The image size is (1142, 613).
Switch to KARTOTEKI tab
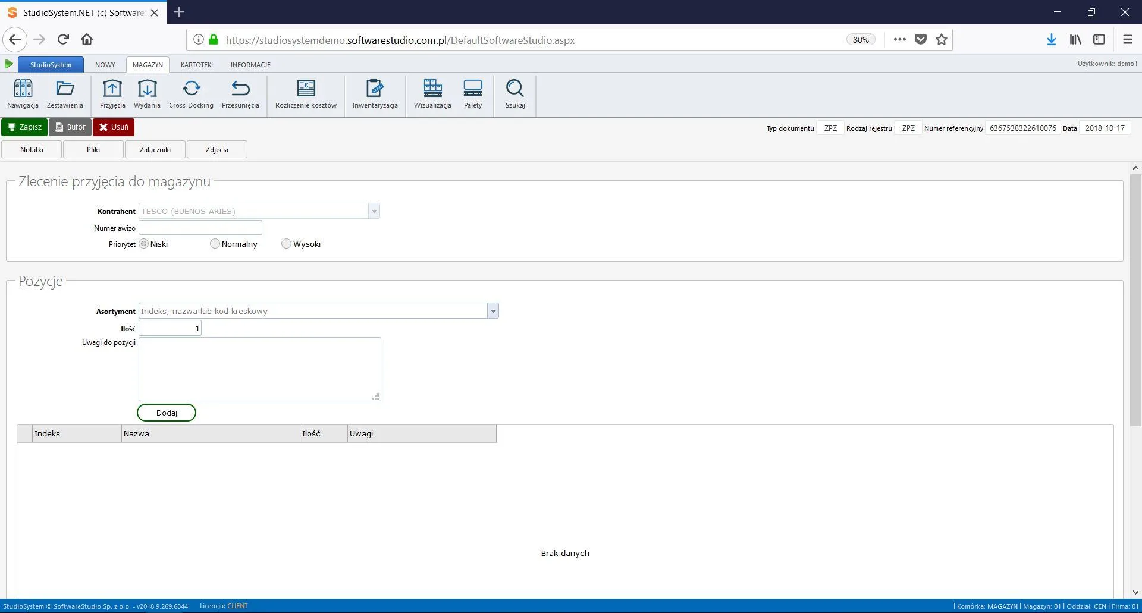(x=197, y=65)
